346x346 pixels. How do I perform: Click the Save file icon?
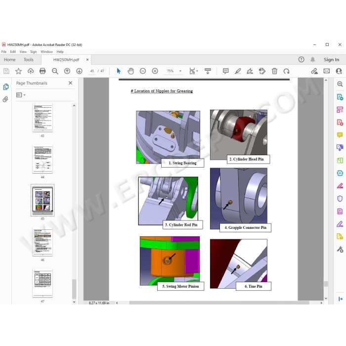(x=6, y=71)
